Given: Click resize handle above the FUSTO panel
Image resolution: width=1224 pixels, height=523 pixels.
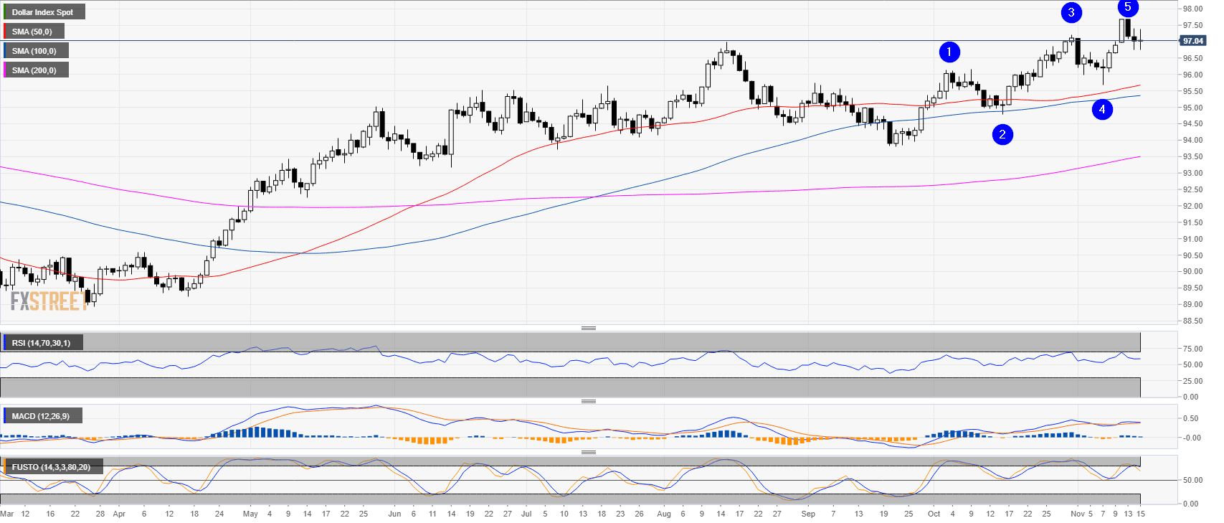Looking at the screenshot, I should click(588, 452).
